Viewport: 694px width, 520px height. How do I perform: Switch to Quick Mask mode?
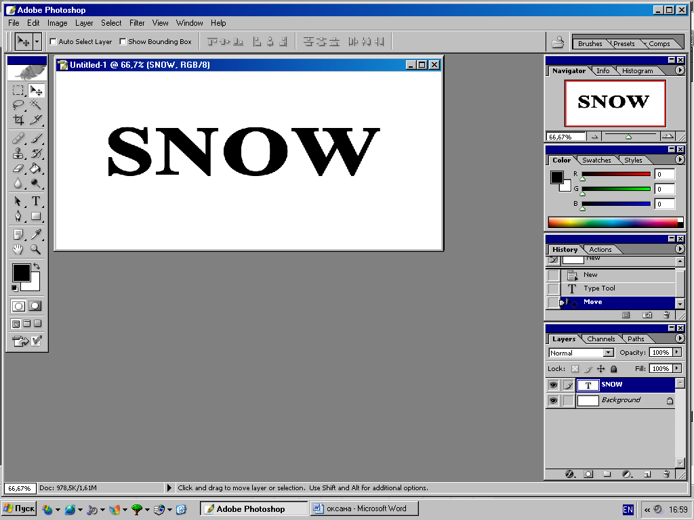pos(35,306)
